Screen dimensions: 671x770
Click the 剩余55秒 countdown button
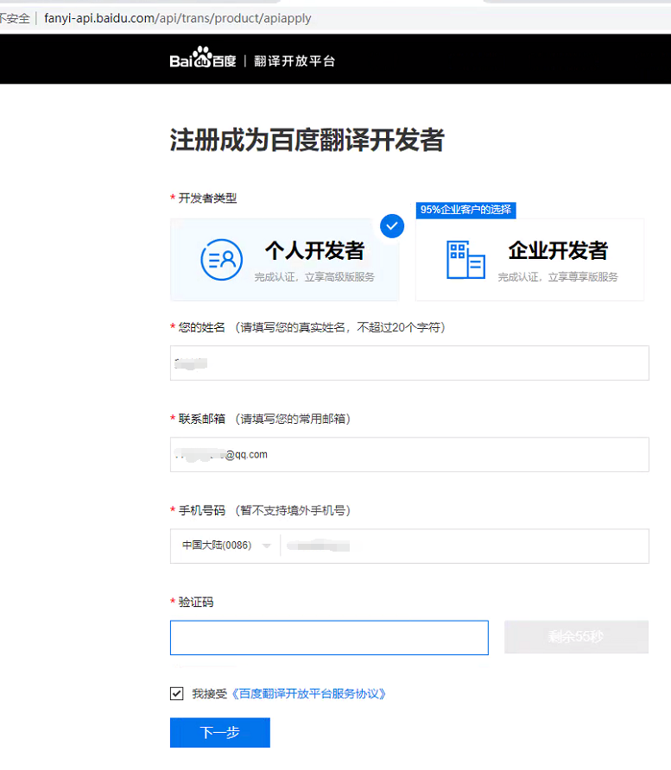click(576, 636)
